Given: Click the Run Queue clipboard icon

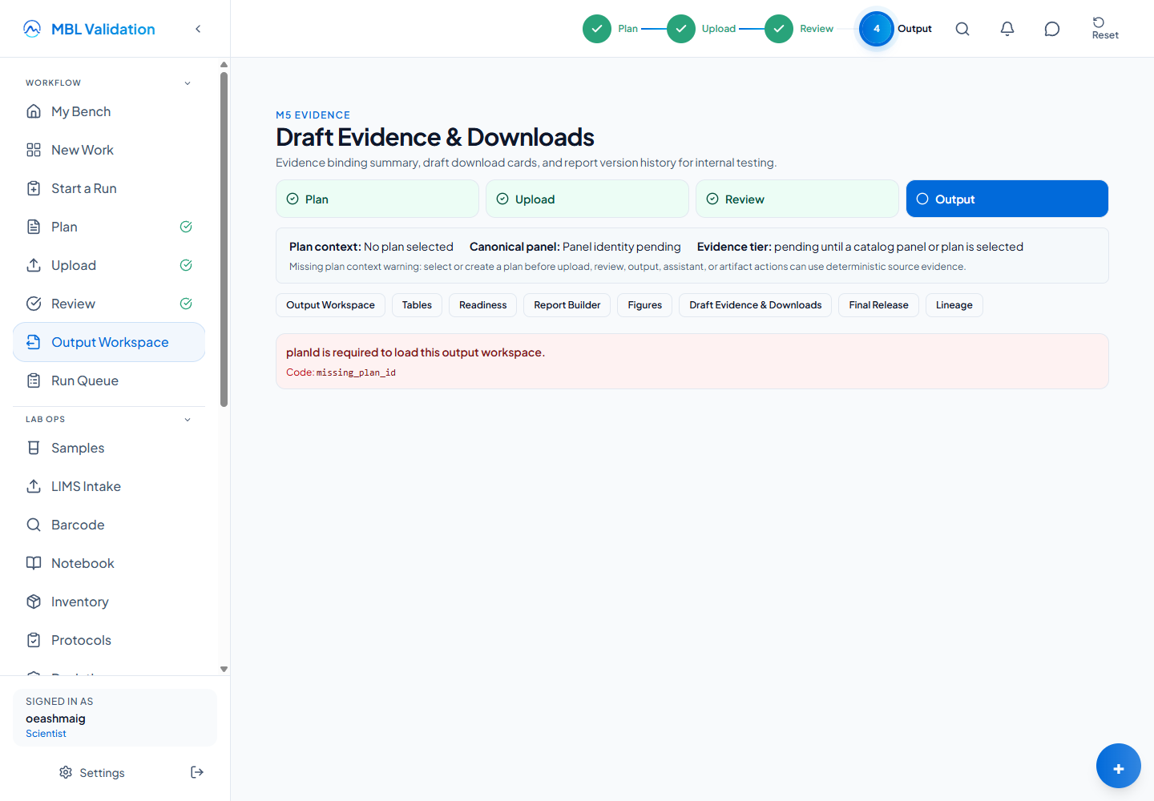Looking at the screenshot, I should (x=34, y=380).
